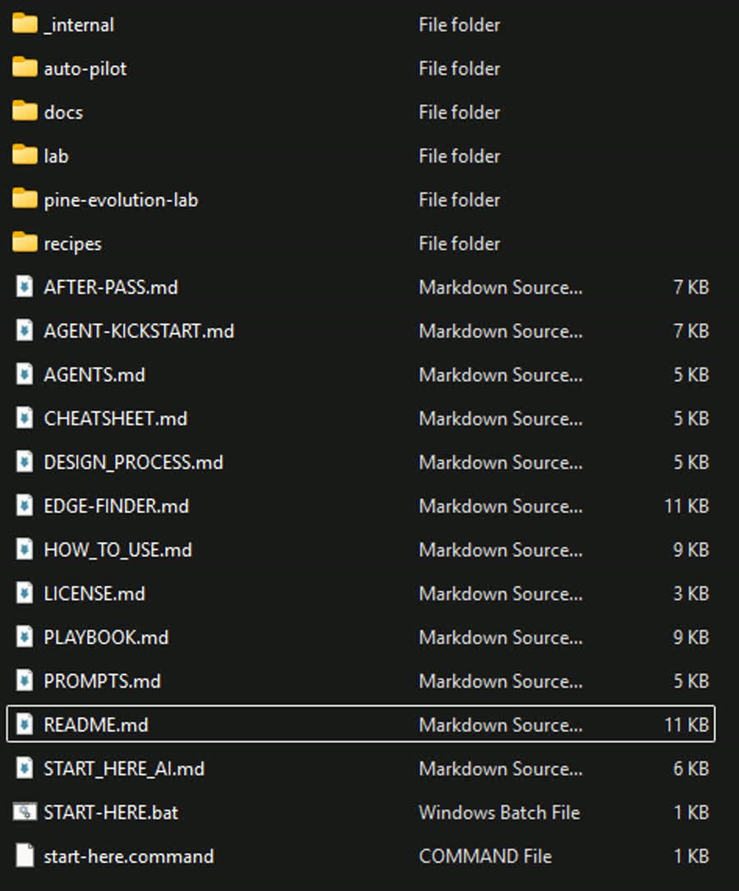The image size is (739, 891).
Task: Select the lab folder name
Action: (56, 156)
